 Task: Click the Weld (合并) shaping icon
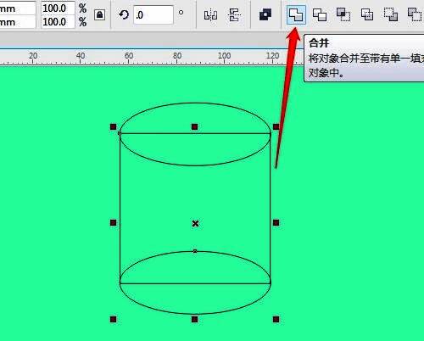296,14
